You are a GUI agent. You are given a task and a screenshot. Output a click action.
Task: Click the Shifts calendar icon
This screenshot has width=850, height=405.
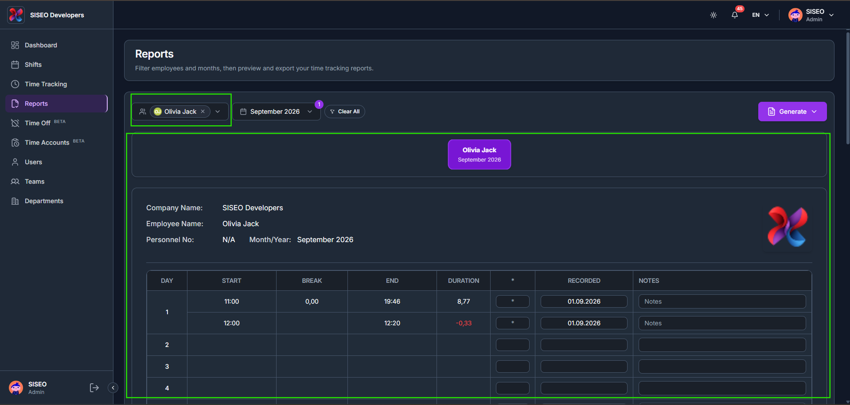point(15,65)
